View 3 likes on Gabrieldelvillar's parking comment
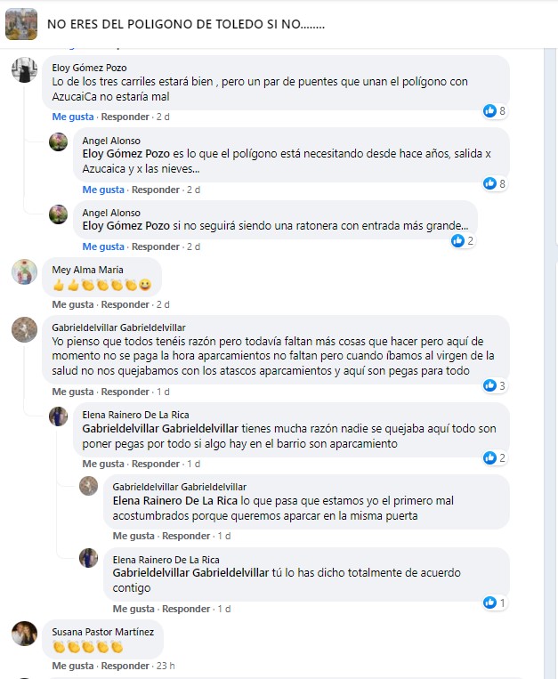The image size is (558, 679). click(494, 385)
